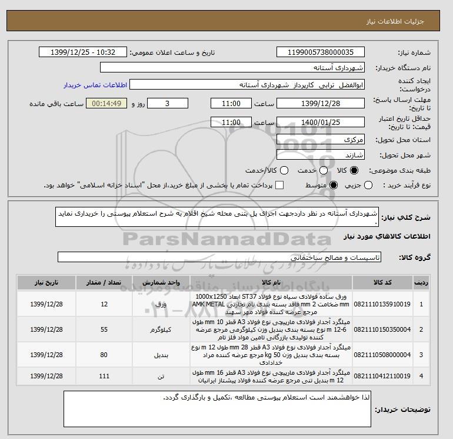The width and height of the screenshot is (453, 439).
Task: Click quantity cell 55
Action: tap(104, 329)
